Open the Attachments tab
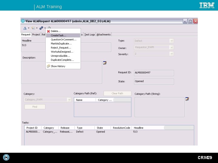This screenshot has height=163, width=218. click(104, 34)
